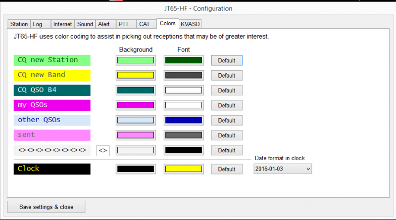This screenshot has width=396, height=220.
Task: Open the KVASD tab
Action: tap(190, 24)
